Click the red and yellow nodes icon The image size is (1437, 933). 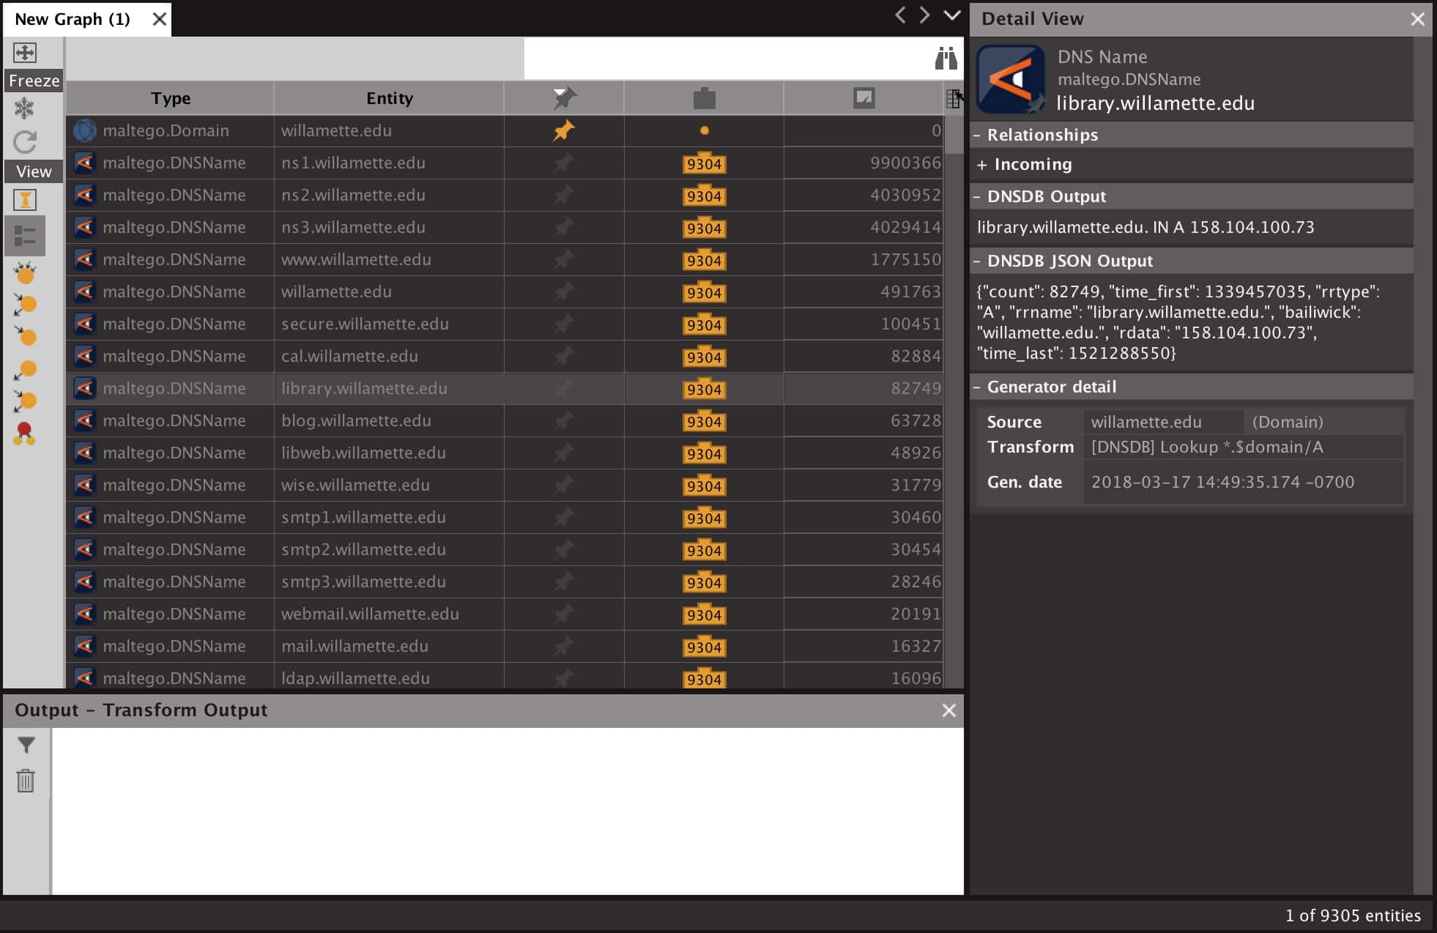click(x=24, y=434)
